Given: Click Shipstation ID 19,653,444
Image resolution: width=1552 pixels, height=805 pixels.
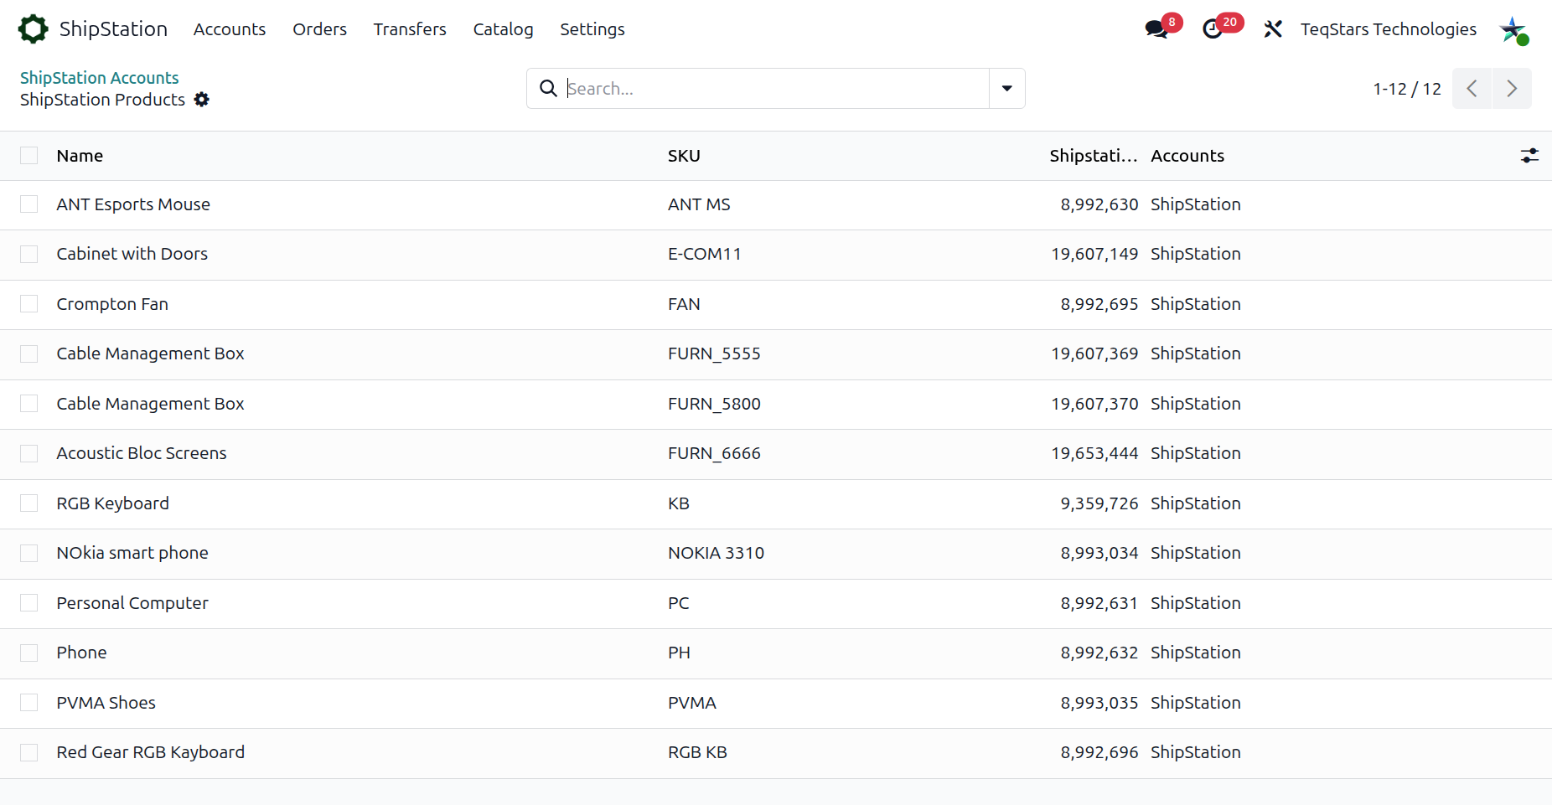Looking at the screenshot, I should (1094, 453).
